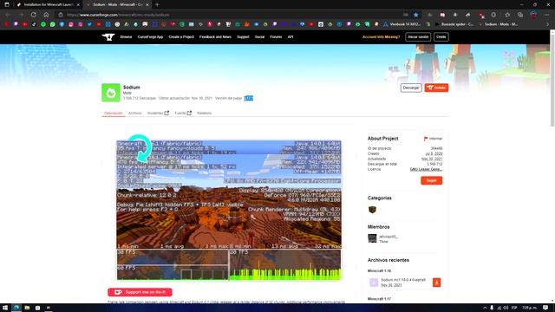Viewport: 555px width, 312px height.
Task: Click the Informar report flag
Action: [x=433, y=139]
